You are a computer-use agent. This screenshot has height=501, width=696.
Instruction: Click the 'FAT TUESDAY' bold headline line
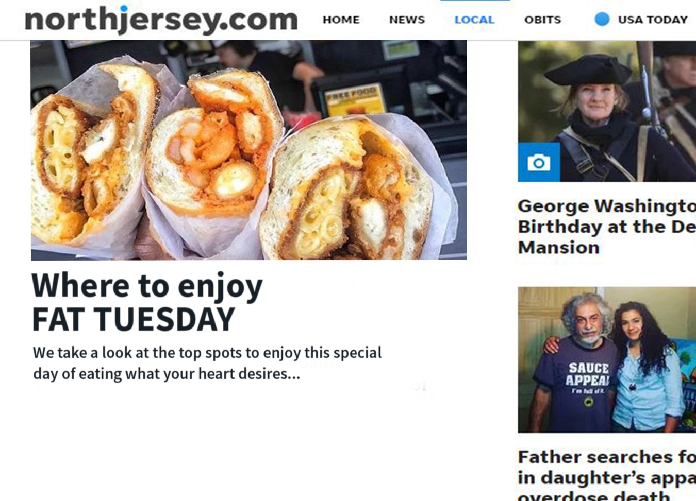pos(134,319)
